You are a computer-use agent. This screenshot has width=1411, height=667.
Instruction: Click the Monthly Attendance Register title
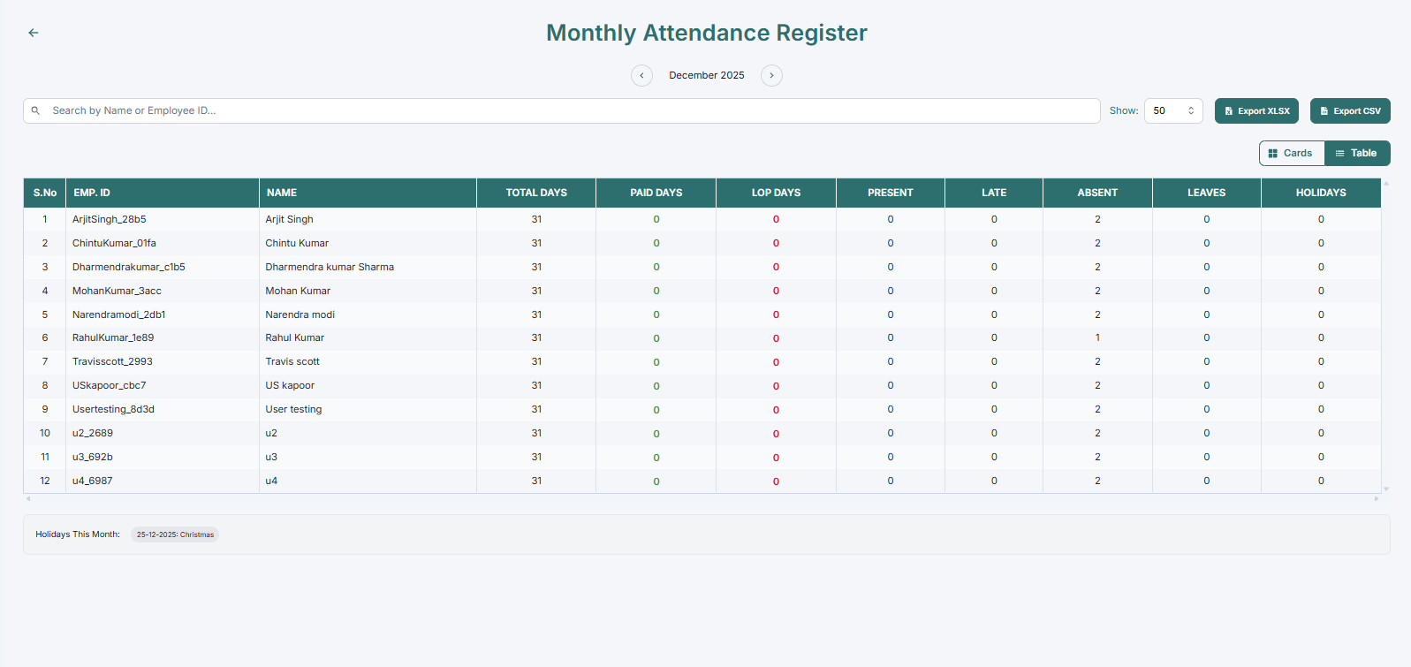click(707, 33)
